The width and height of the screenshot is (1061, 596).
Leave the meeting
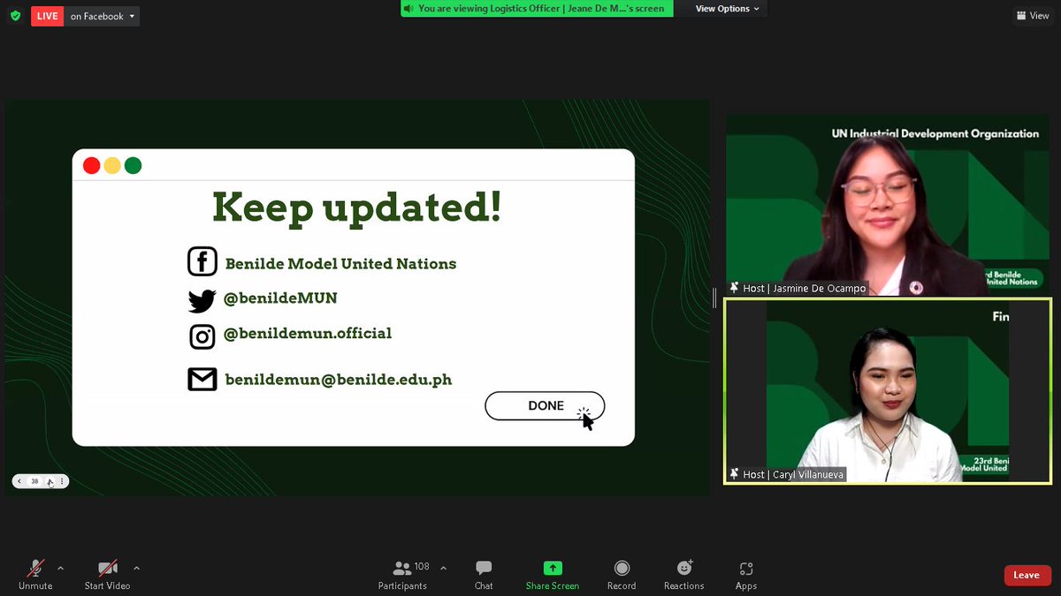(x=1027, y=575)
